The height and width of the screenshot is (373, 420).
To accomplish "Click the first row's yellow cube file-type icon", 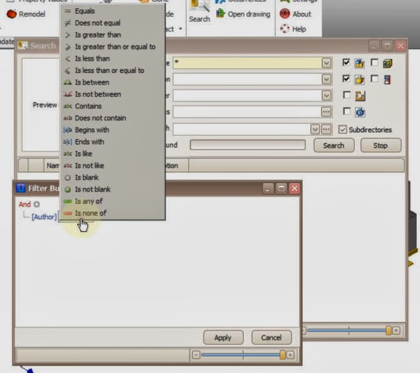I will [x=387, y=63].
